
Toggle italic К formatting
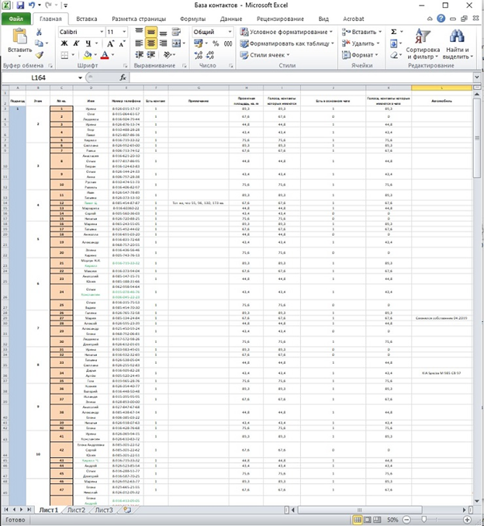tap(76, 43)
